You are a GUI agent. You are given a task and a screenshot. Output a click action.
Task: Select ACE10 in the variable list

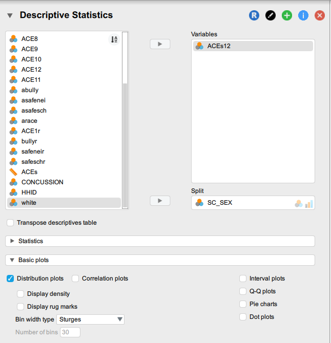click(x=64, y=59)
